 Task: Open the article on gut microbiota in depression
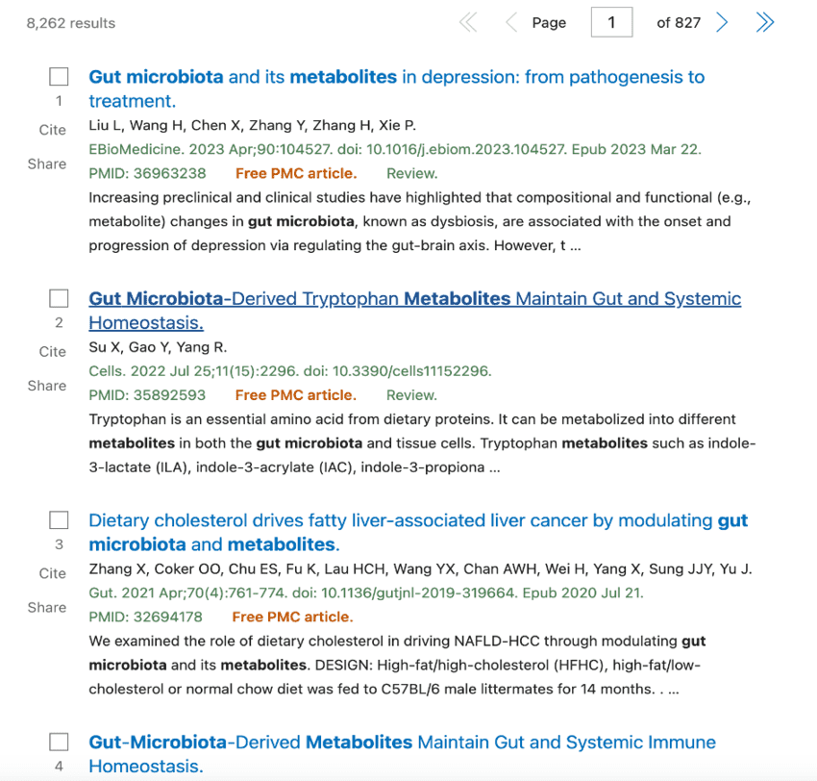click(396, 78)
